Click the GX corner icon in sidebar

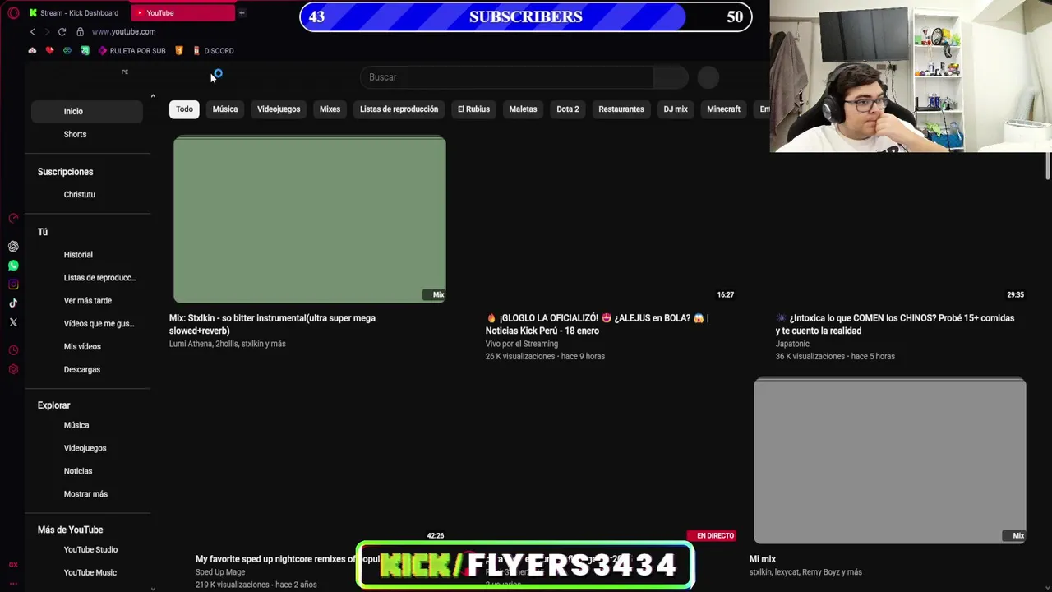13,565
